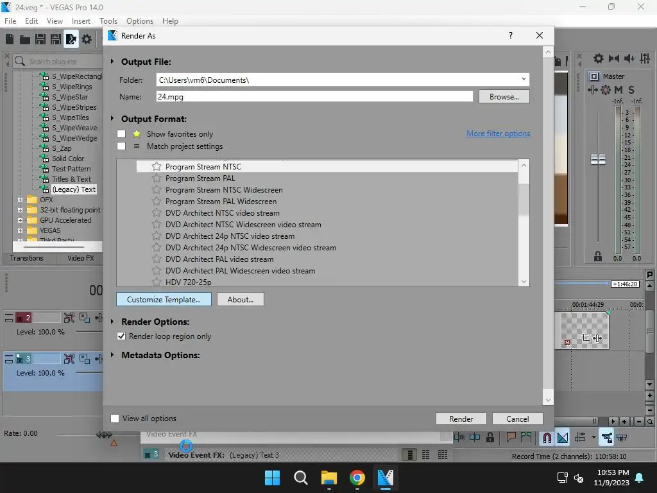Open project Properties gear icon
The image size is (657, 493).
pyautogui.click(x=87, y=39)
